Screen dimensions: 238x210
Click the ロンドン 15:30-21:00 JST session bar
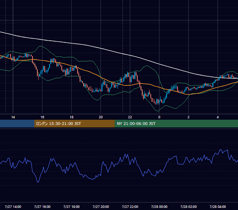click(x=74, y=124)
